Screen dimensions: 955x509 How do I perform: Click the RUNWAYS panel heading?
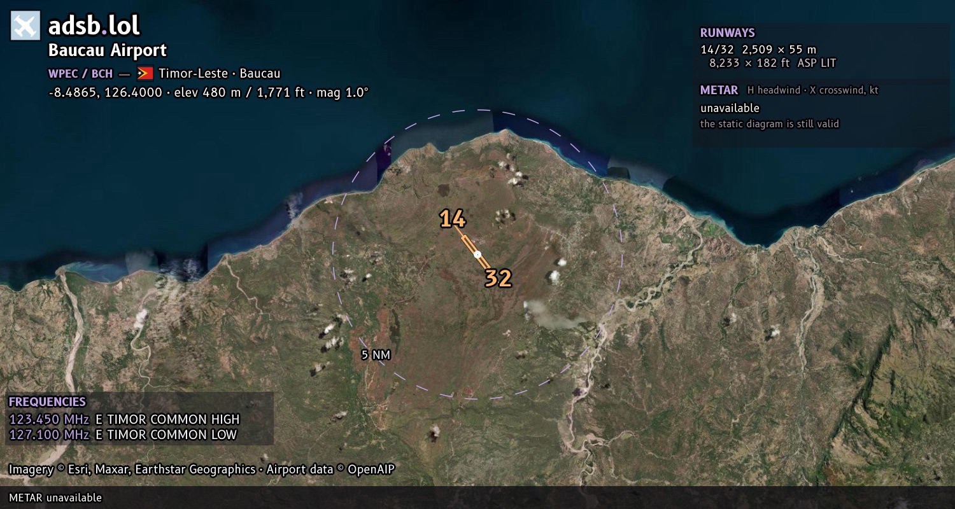[728, 33]
